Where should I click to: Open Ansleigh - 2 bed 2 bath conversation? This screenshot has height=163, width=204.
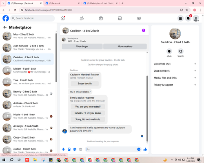click(x=27, y=128)
